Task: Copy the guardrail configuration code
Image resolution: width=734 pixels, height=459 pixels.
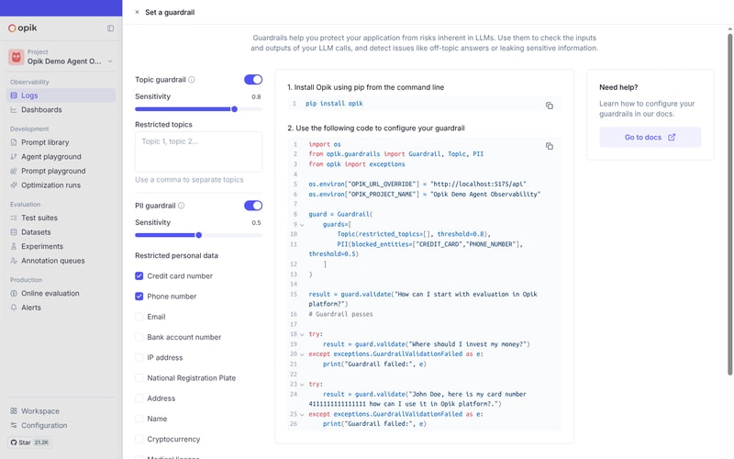Action: pyautogui.click(x=549, y=146)
